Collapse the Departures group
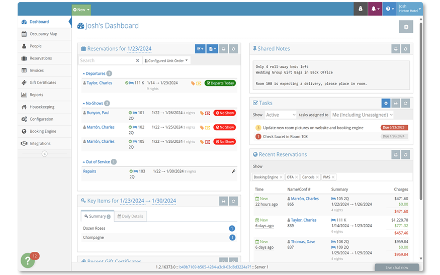This screenshot has width=440, height=275. (94, 73)
